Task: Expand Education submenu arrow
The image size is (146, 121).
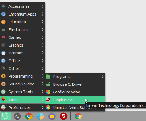Action: [x=43, y=22]
